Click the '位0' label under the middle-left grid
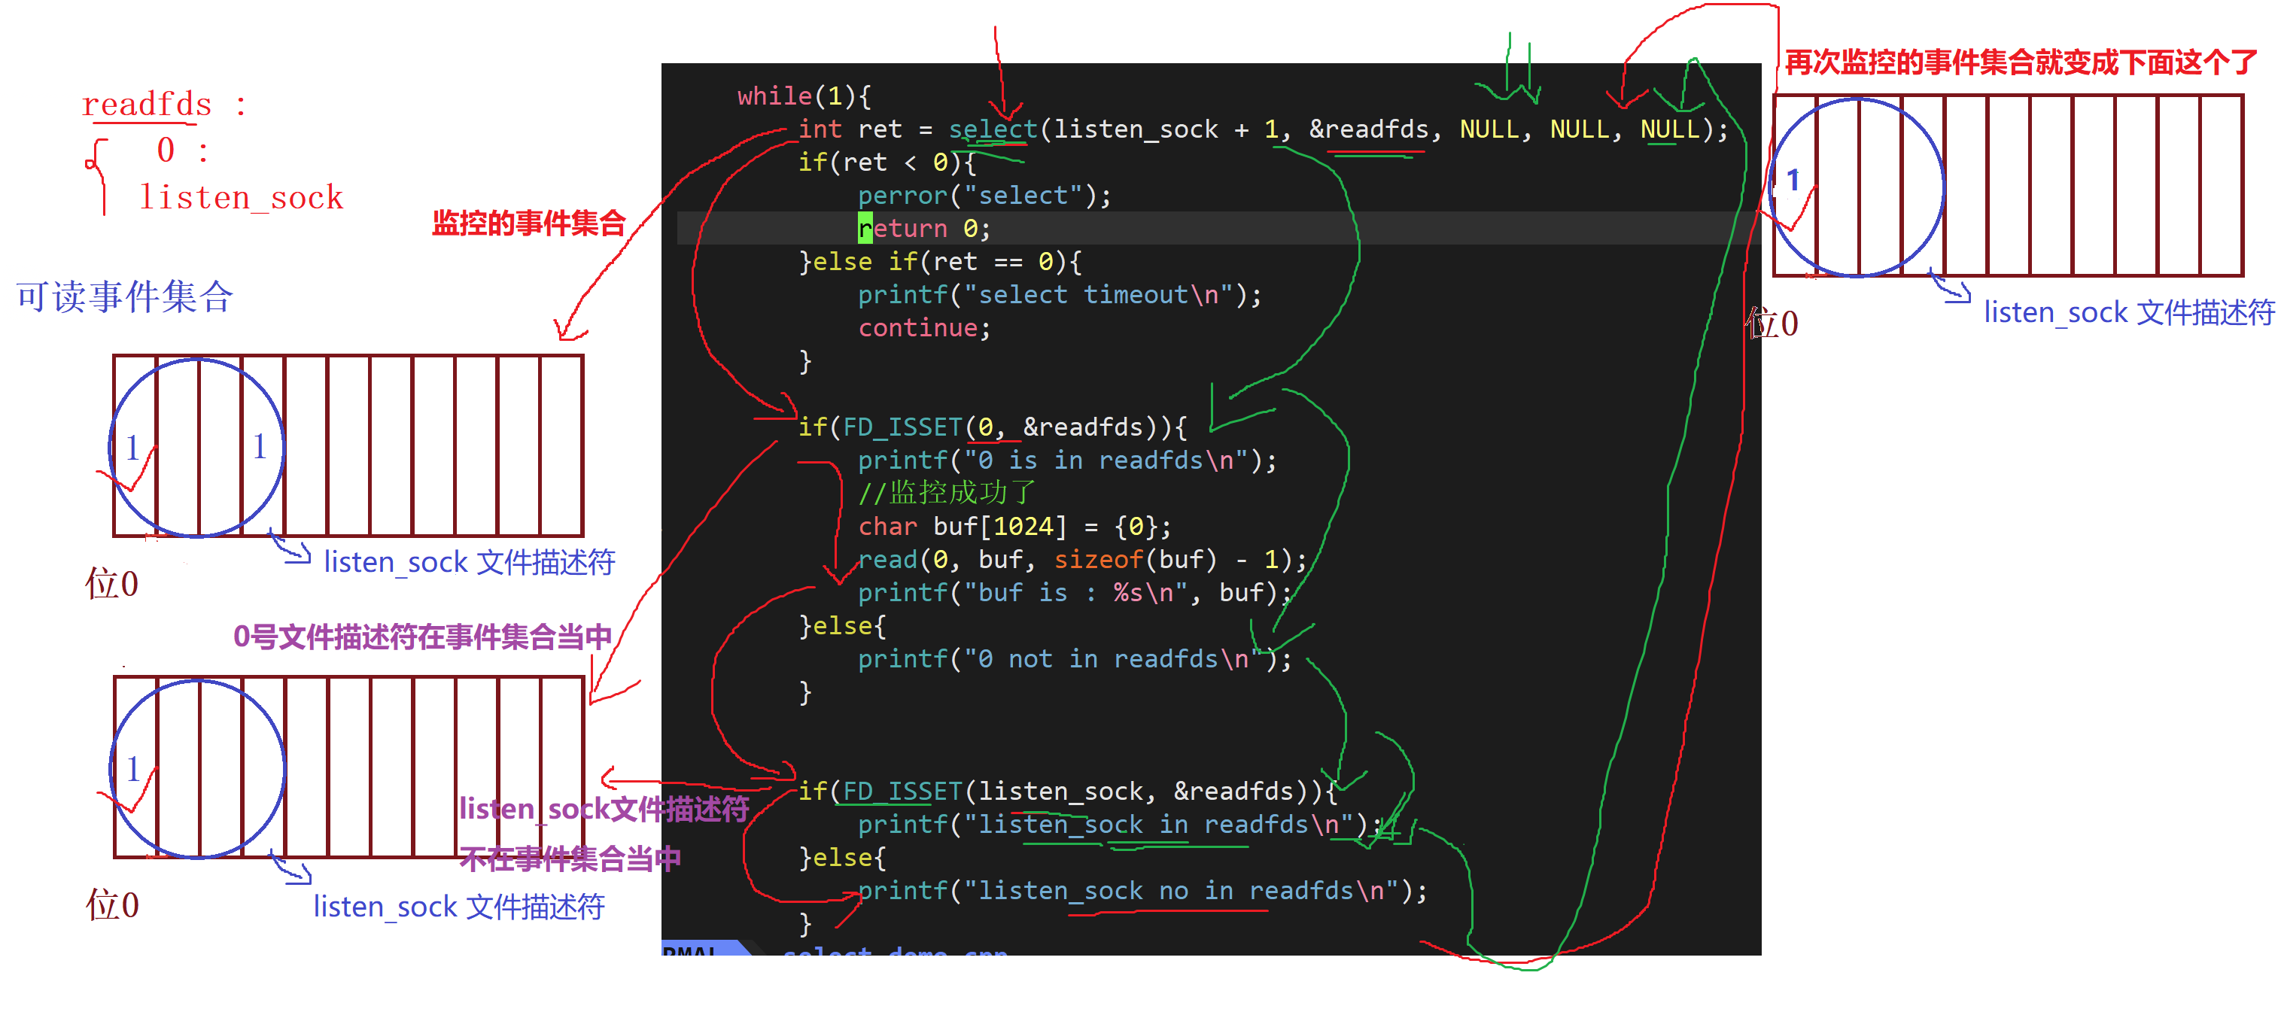2281x1009 pixels. click(x=111, y=584)
